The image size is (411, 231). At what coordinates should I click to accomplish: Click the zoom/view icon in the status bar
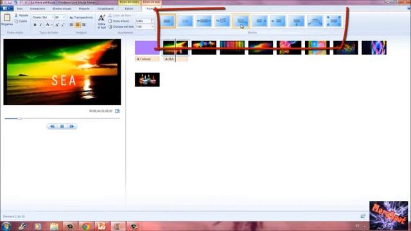[x=363, y=216]
